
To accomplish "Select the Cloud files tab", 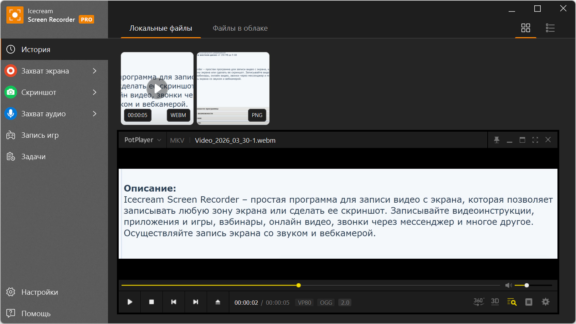I will [240, 28].
